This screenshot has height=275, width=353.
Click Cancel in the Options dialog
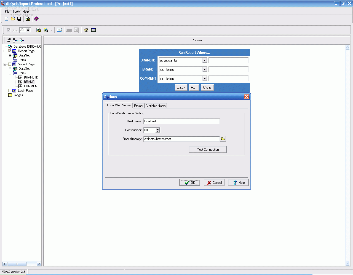[x=214, y=183]
